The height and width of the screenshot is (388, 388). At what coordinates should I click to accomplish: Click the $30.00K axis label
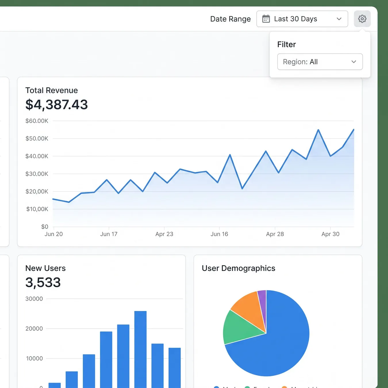click(37, 174)
